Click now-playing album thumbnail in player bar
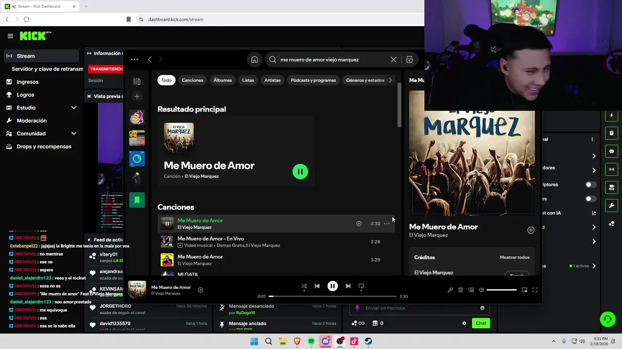Screen dimensions: 622x349 click(137, 290)
